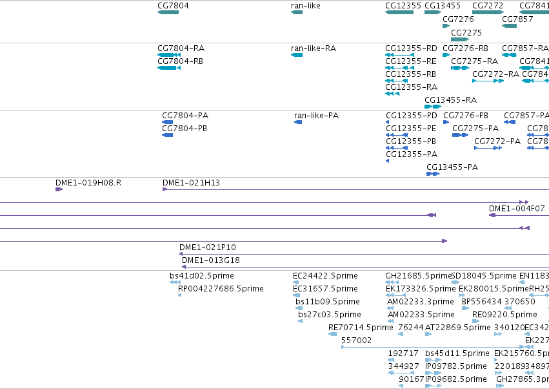
Task: Click the RE09220.5prime EST
Action: click(x=475, y=321)
